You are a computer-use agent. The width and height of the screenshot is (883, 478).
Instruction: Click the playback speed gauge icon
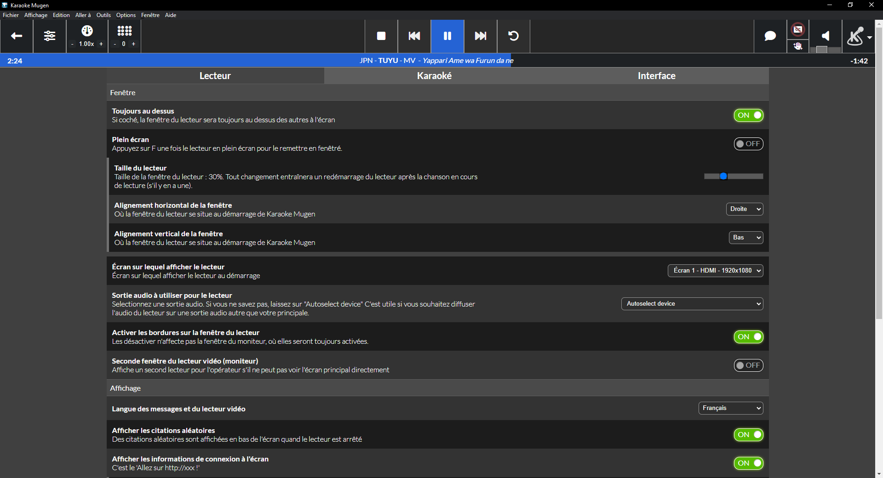[87, 31]
